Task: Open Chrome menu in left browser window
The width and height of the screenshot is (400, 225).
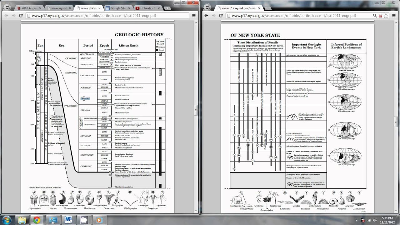Action: pyautogui.click(x=194, y=15)
